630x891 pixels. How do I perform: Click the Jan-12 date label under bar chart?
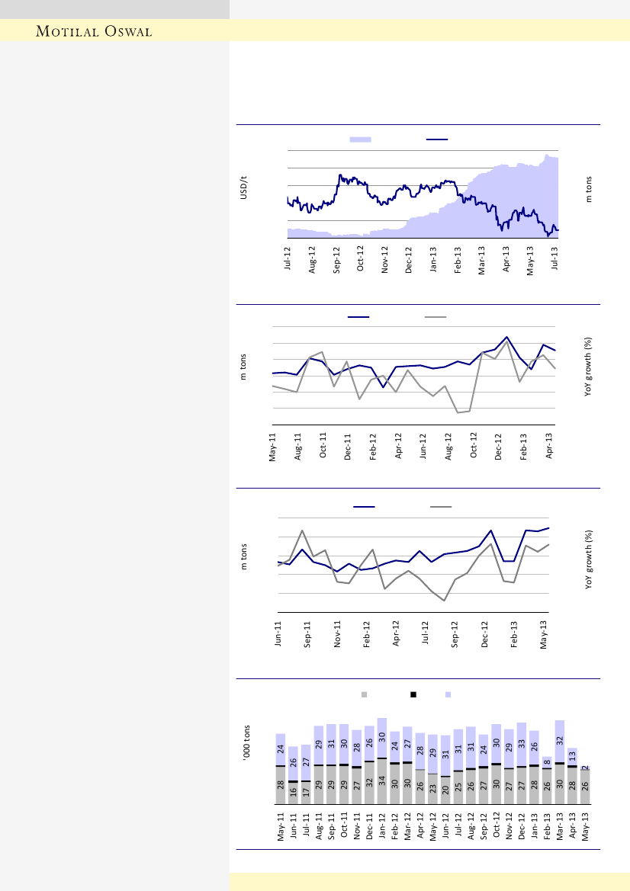point(382,825)
